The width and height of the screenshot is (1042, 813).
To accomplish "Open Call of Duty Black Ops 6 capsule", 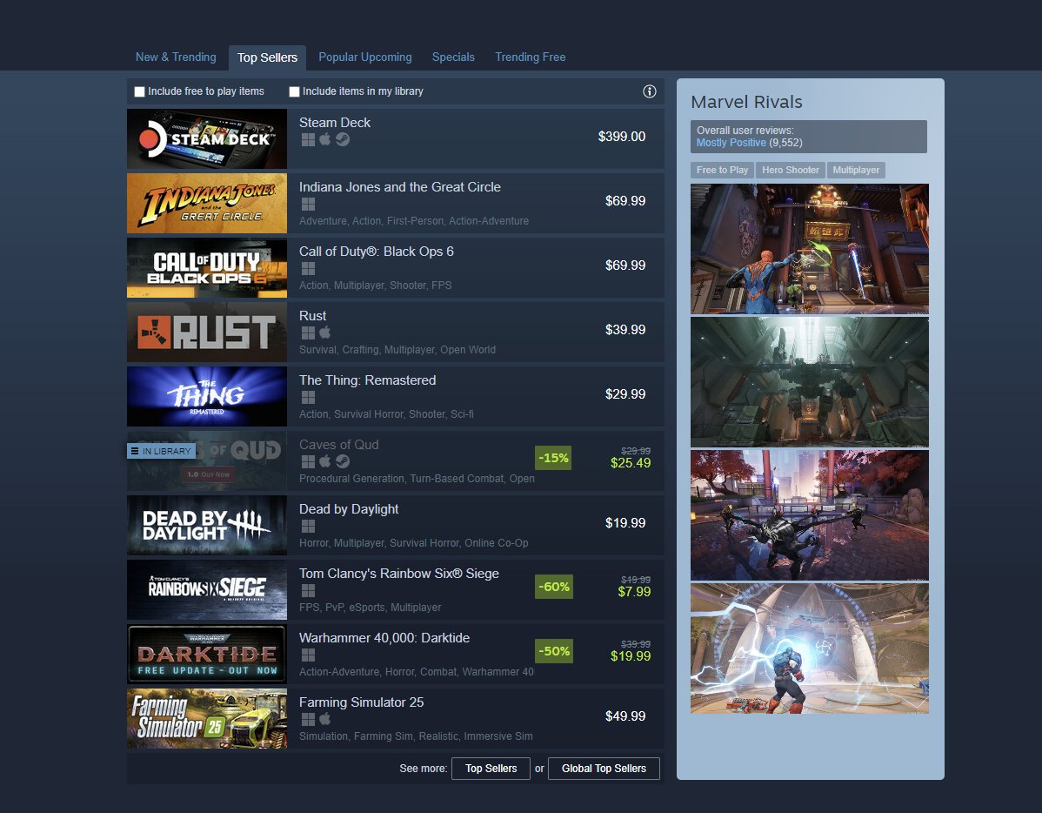I will pyautogui.click(x=207, y=267).
